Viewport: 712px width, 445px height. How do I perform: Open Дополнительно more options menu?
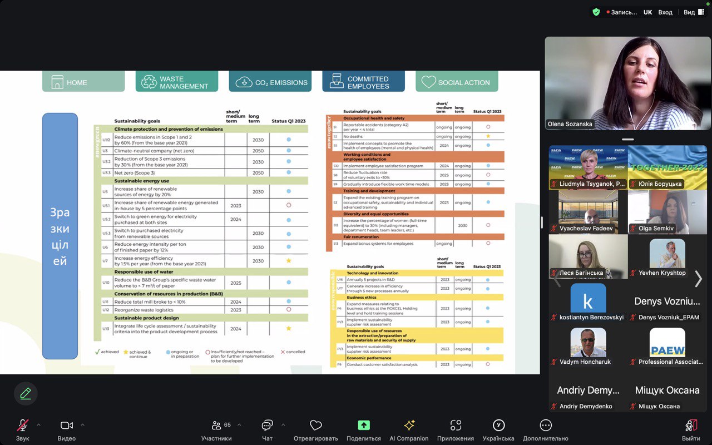click(x=545, y=426)
